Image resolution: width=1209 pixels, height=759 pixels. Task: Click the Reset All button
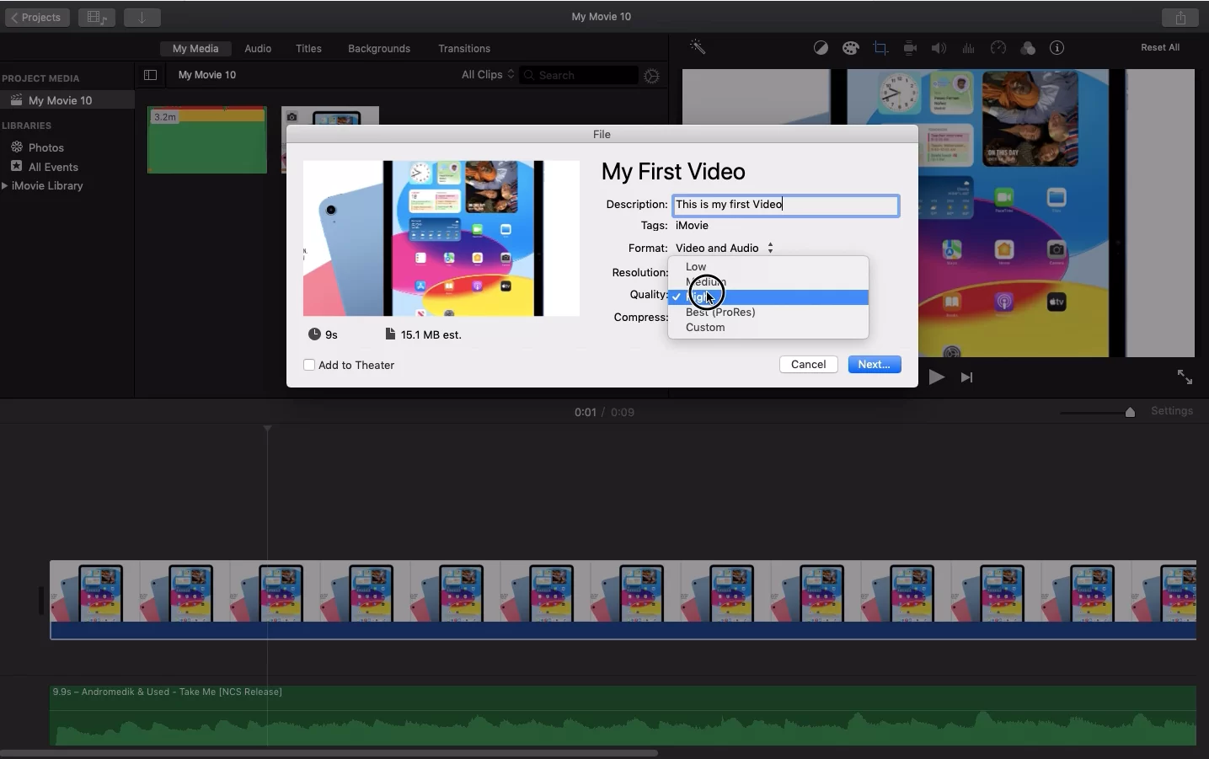pos(1160,47)
